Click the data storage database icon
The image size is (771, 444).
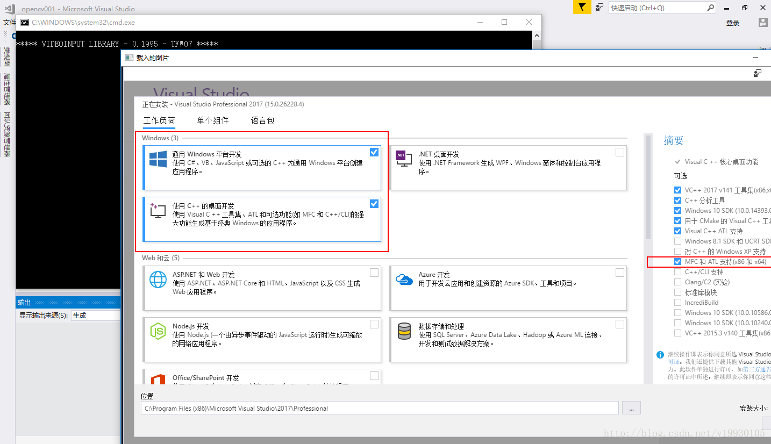(x=404, y=331)
